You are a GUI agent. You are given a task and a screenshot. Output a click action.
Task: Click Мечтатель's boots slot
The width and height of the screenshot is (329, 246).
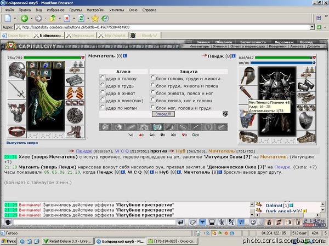click(x=75, y=131)
